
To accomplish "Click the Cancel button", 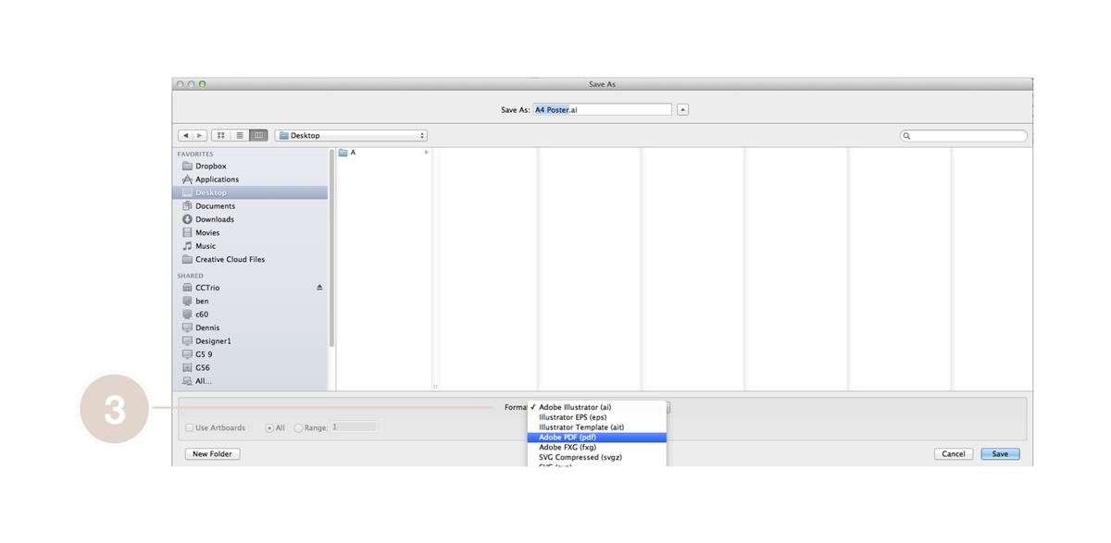I will 954,454.
